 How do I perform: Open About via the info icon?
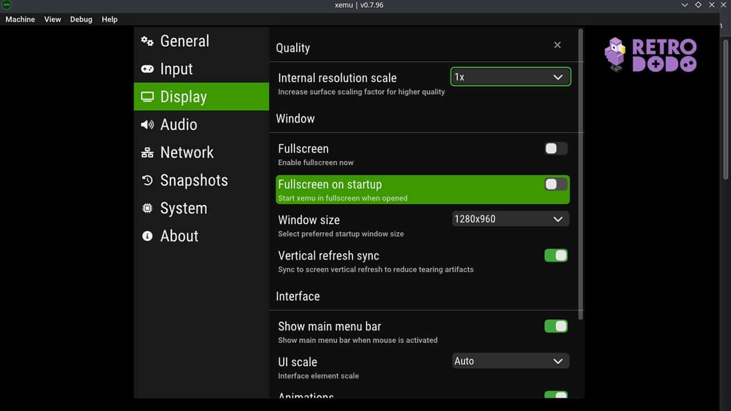[147, 236]
